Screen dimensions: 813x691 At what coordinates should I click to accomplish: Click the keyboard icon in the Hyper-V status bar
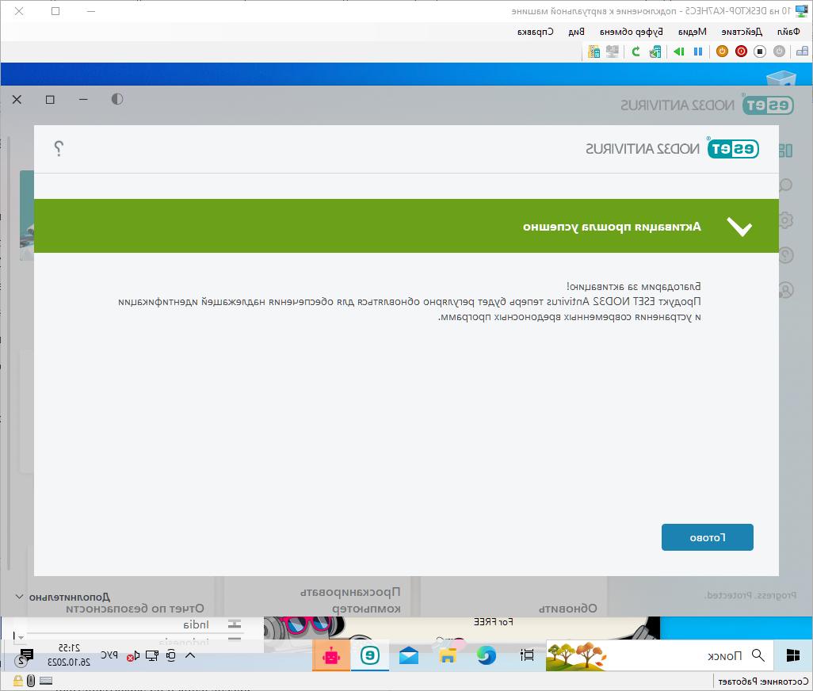coord(46,681)
